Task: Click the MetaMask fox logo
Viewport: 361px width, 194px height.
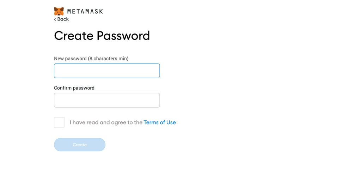Action: 59,11
